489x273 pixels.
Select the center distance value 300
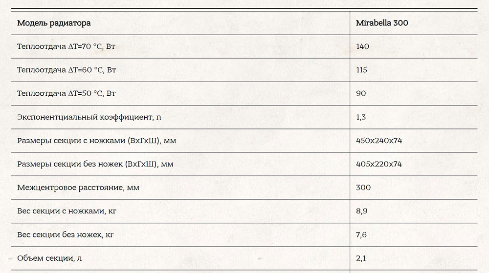point(363,188)
